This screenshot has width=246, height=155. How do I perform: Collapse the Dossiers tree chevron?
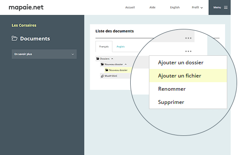coord(112,59)
